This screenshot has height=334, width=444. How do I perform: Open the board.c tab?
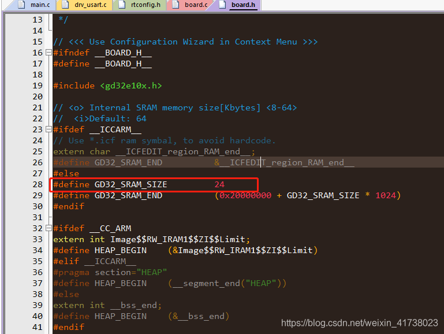(191, 5)
